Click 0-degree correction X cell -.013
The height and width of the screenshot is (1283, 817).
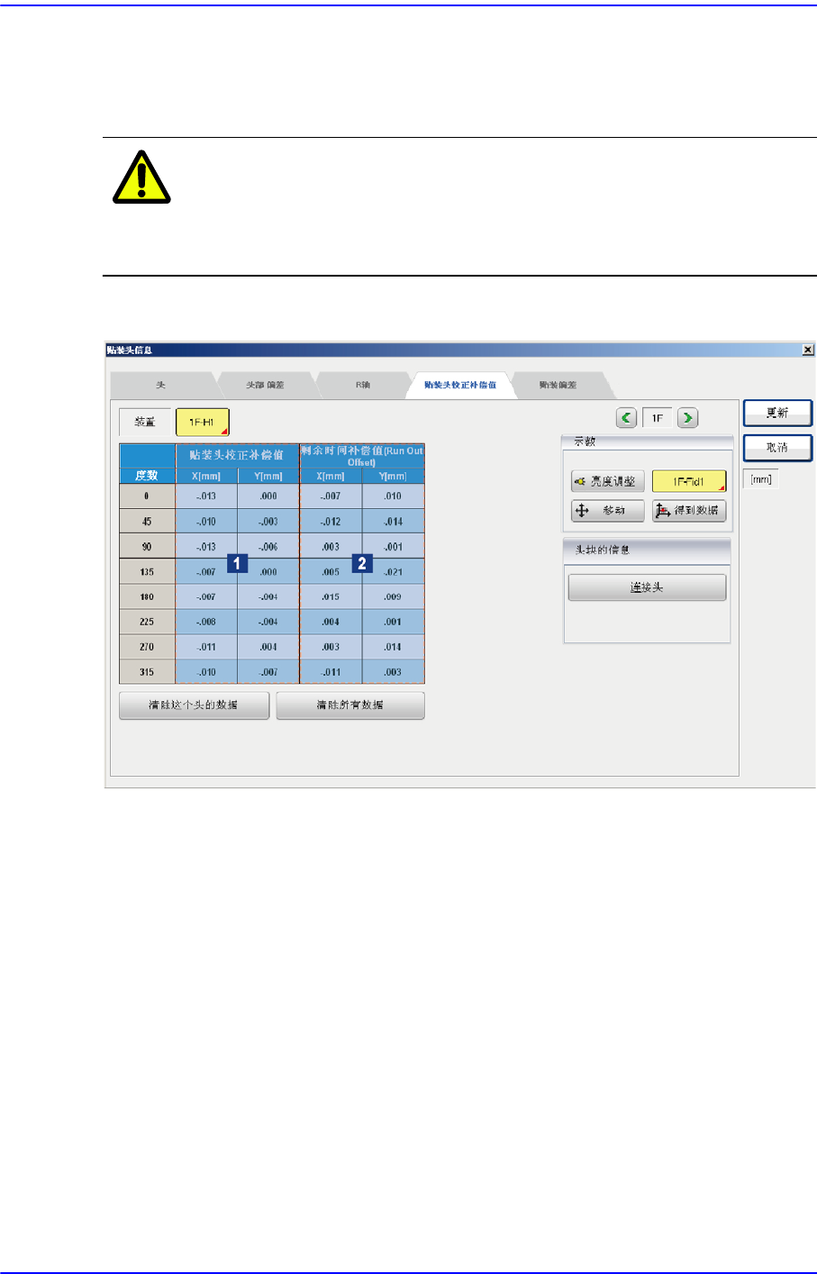206,496
